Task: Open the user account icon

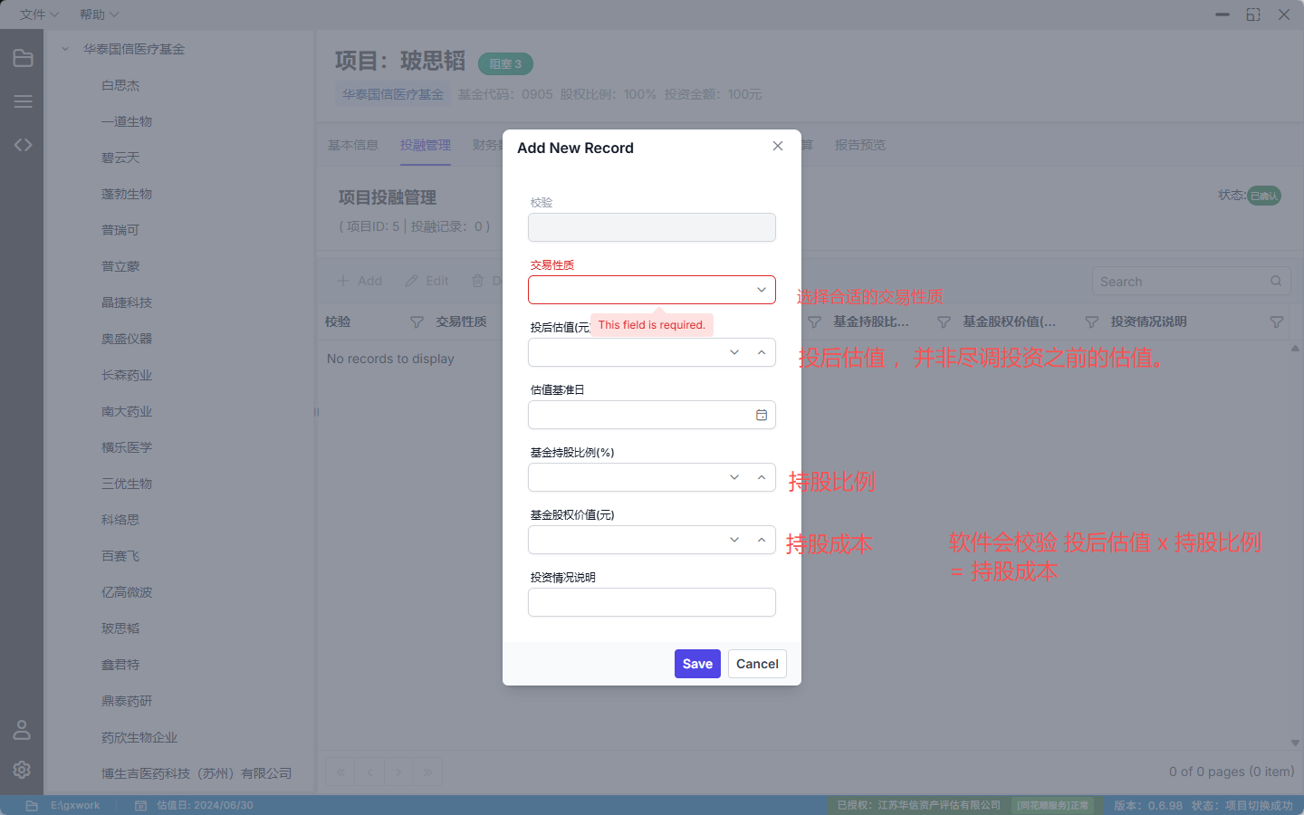Action: tap(22, 730)
